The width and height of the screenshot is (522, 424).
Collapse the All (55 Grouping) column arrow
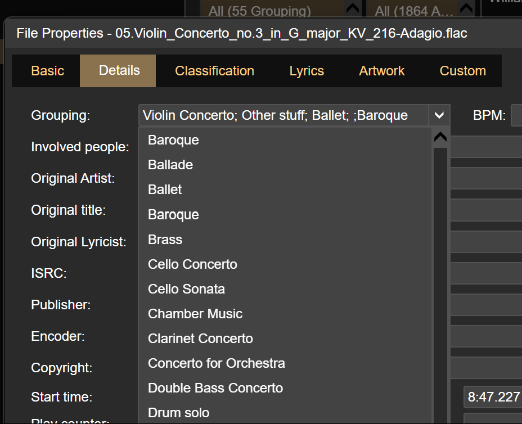tap(352, 10)
